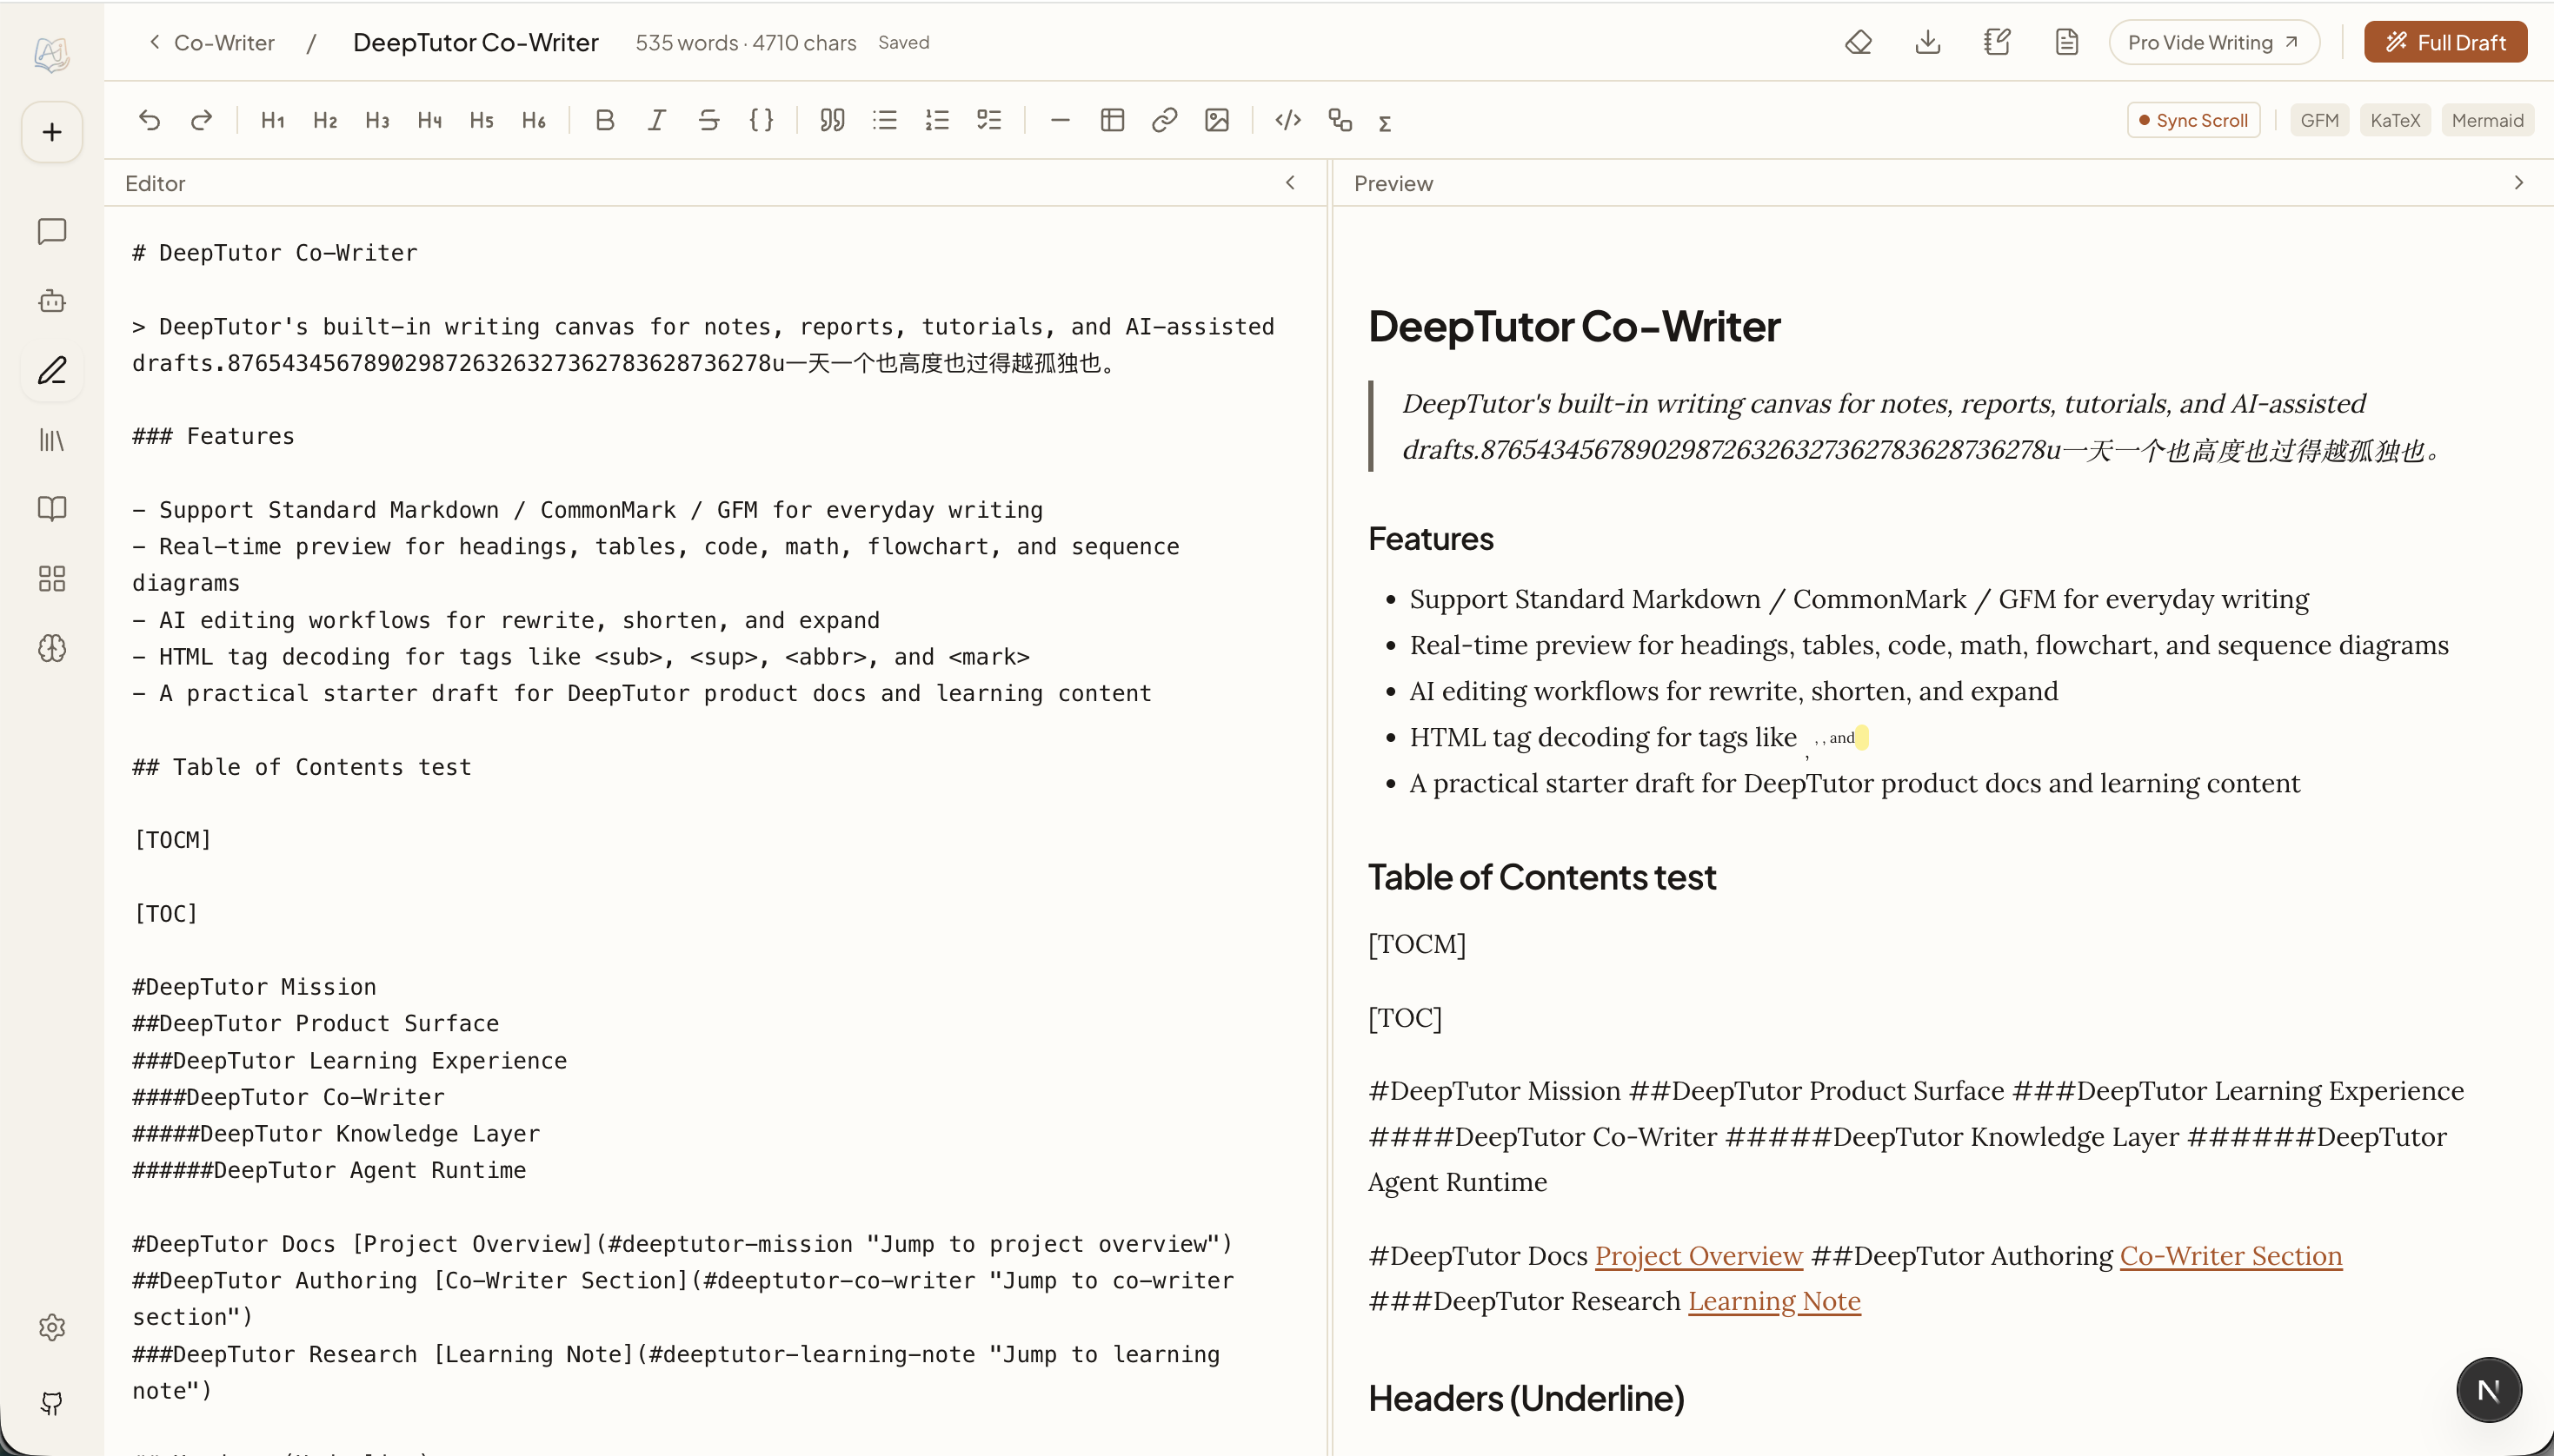This screenshot has width=2554, height=1456.
Task: Toggle Sync Scroll
Action: 2193,120
